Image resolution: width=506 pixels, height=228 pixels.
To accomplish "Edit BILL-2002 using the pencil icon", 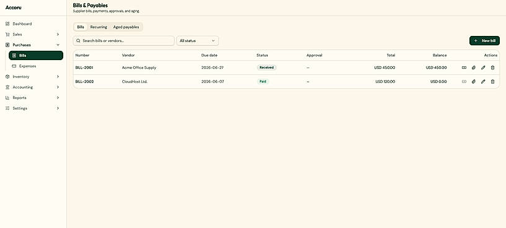I will (483, 82).
